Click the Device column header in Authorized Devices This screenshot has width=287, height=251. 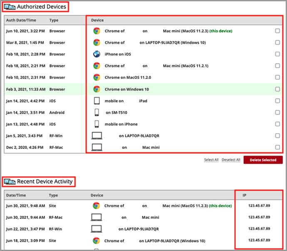click(x=97, y=20)
